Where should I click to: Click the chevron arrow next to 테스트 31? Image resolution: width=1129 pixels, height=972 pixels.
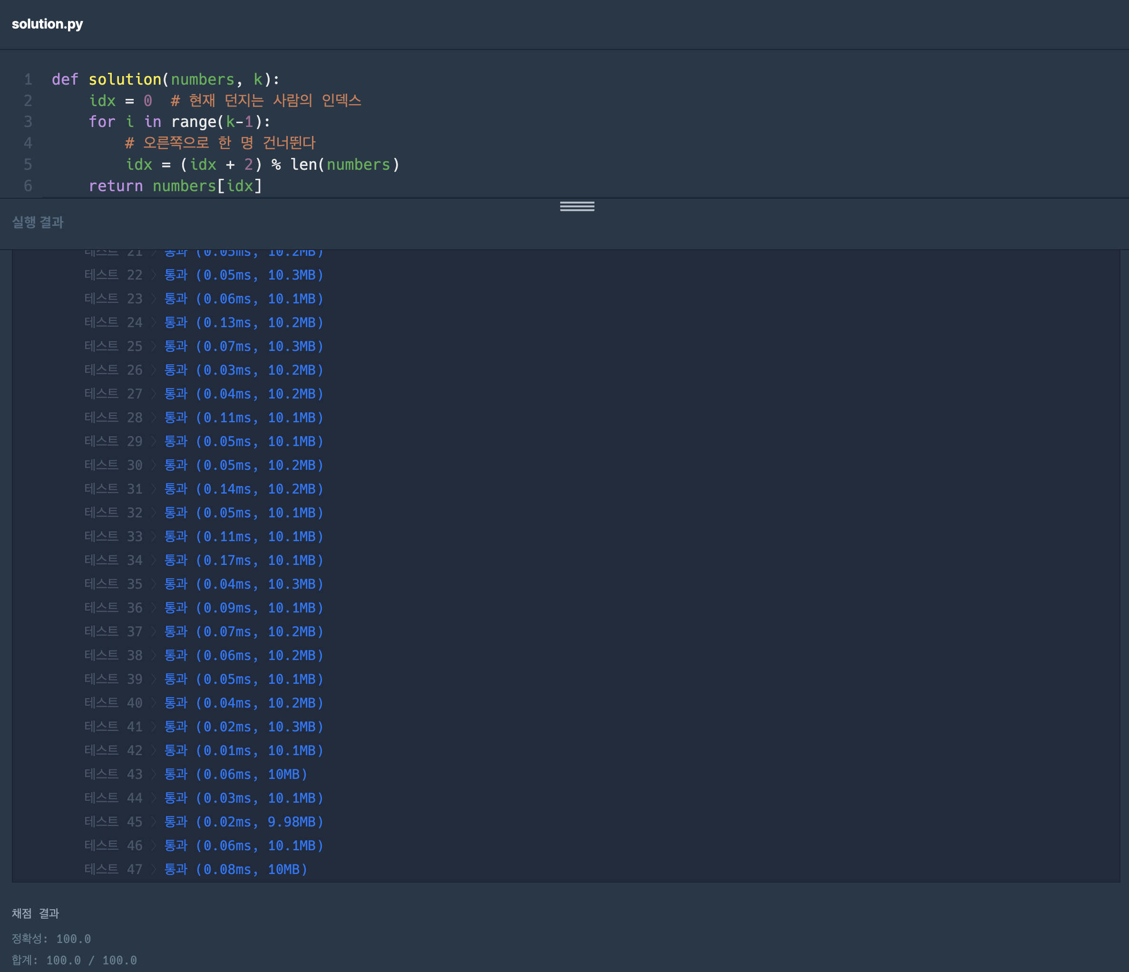tap(154, 489)
